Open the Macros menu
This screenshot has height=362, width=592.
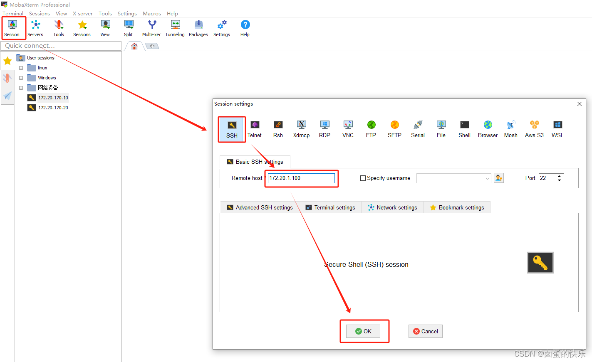[x=152, y=13]
